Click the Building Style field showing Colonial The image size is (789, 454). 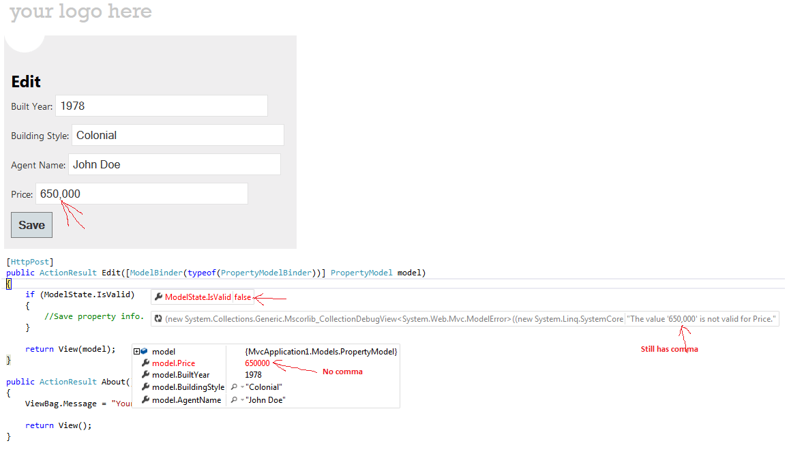click(177, 135)
